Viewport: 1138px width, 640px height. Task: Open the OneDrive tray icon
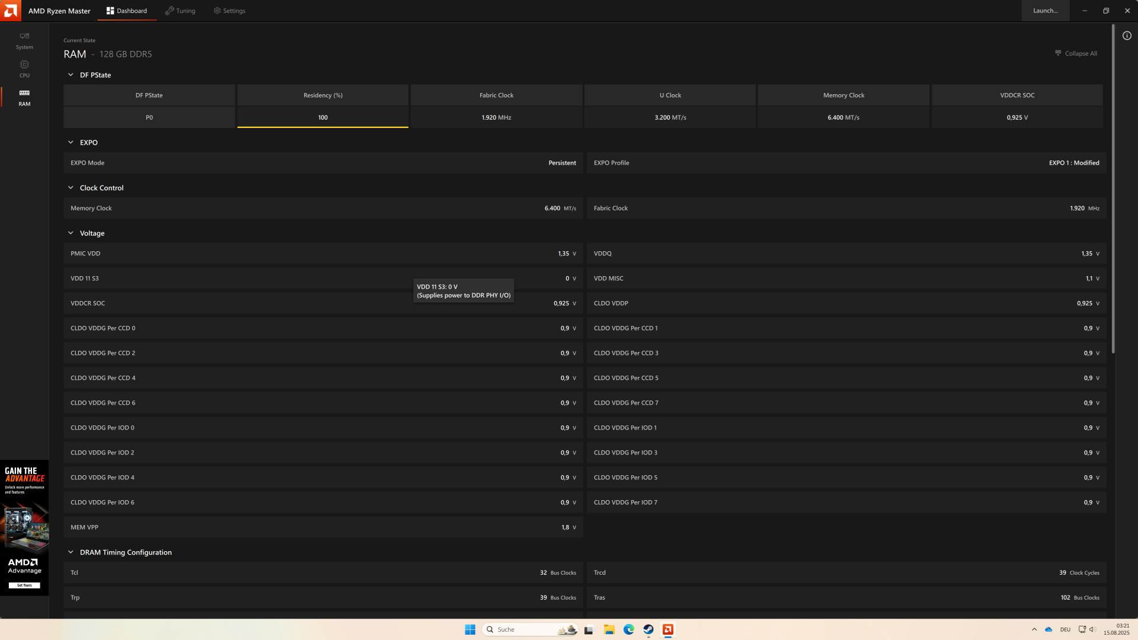click(1049, 629)
